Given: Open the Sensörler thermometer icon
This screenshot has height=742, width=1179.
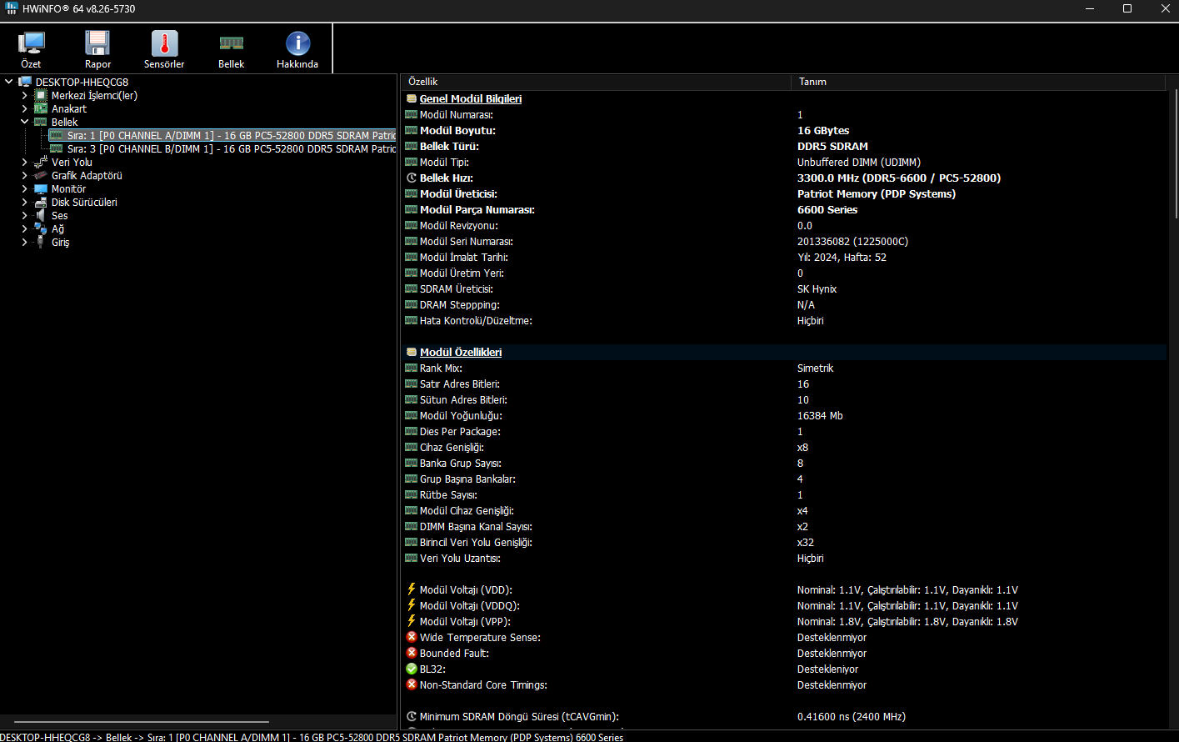Looking at the screenshot, I should click(164, 43).
